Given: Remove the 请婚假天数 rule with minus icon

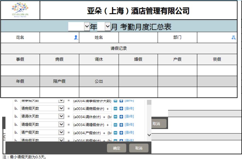Looking at the screenshot, I should pos(115,125).
